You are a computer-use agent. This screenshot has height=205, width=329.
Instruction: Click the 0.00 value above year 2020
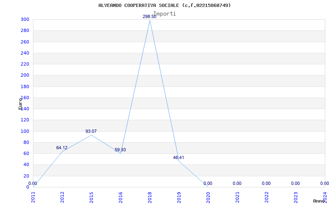(208, 183)
